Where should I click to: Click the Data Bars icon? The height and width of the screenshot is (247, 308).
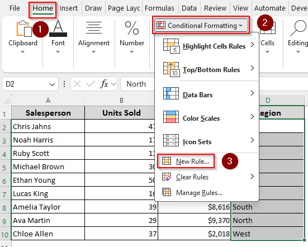click(171, 93)
